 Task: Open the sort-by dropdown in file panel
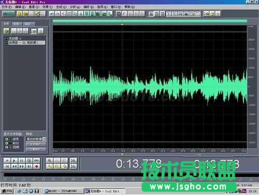[36, 139]
